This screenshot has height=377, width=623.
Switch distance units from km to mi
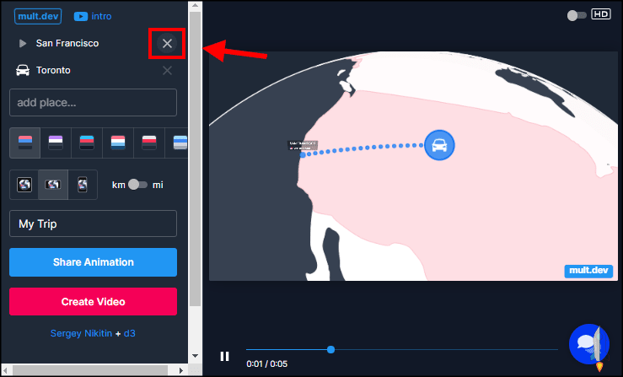[x=138, y=185]
